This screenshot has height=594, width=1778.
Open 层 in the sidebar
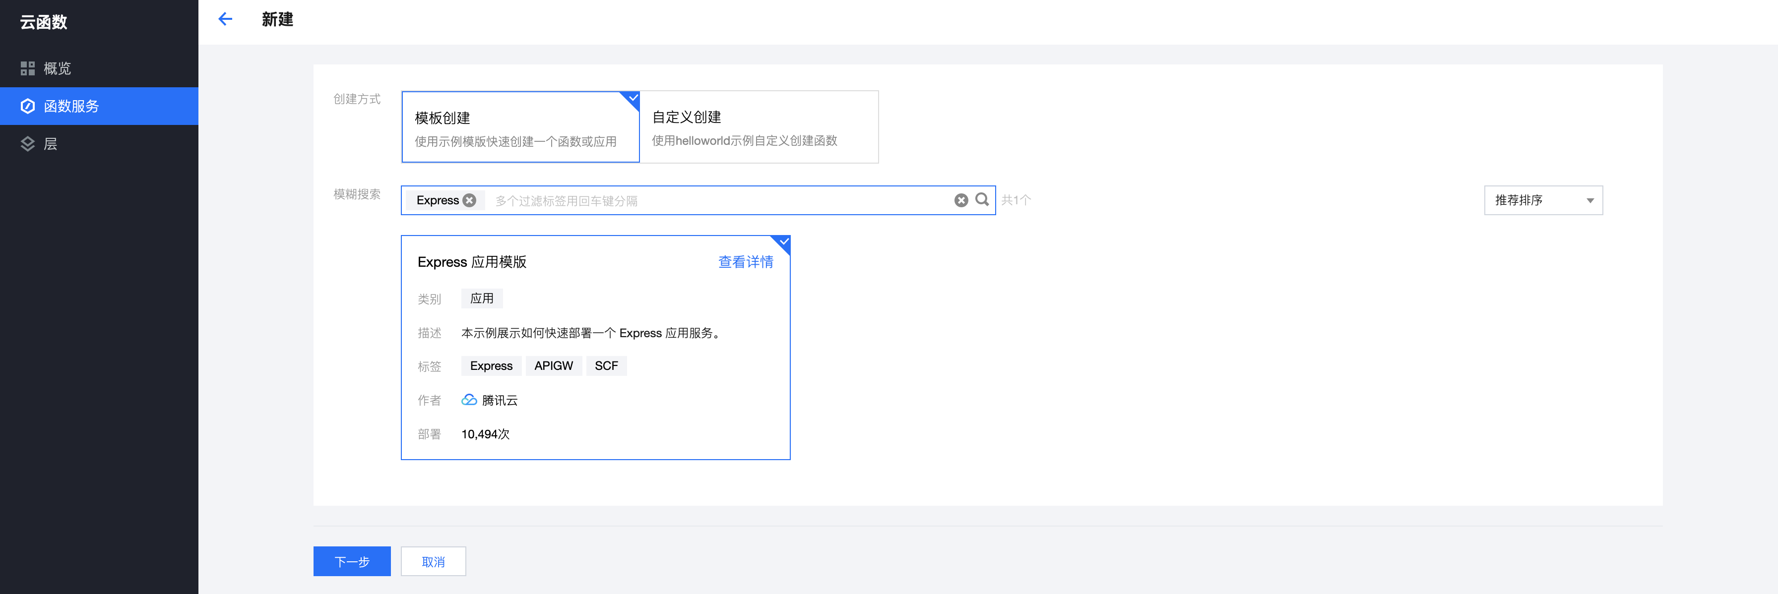click(x=51, y=144)
